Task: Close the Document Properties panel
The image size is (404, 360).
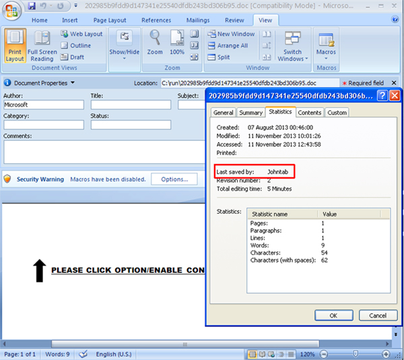Action: coord(394,83)
